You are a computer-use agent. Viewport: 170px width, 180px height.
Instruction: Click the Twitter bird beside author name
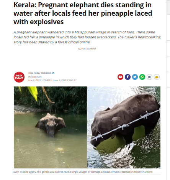point(53,73)
